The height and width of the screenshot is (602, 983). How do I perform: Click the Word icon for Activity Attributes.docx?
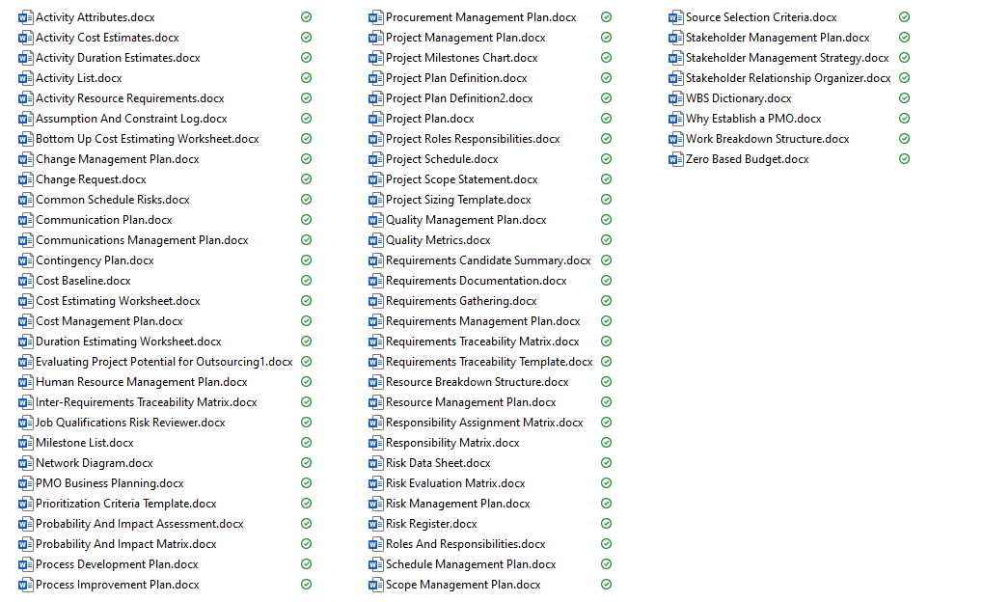tap(26, 17)
